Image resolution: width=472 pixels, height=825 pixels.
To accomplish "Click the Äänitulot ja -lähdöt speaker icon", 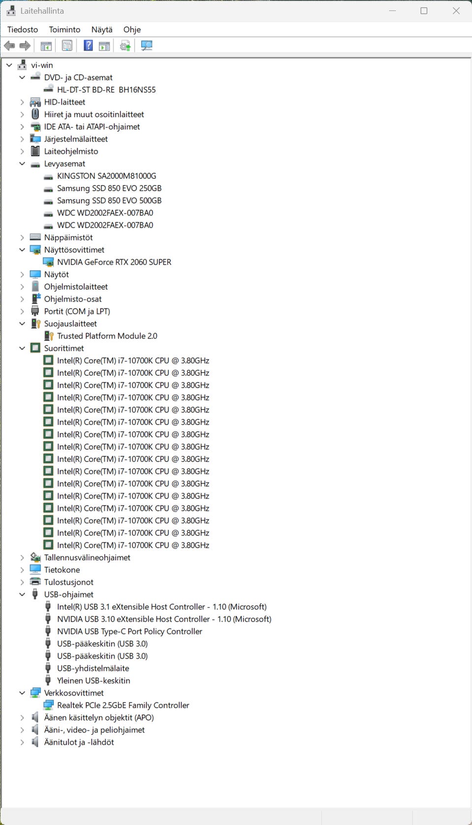I will (35, 742).
